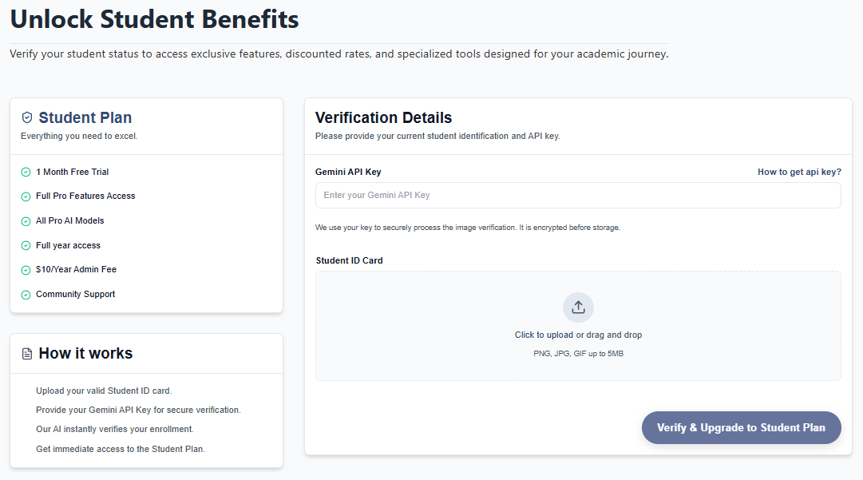Click the Student Plan heading
This screenshot has height=480, width=863.
click(85, 118)
